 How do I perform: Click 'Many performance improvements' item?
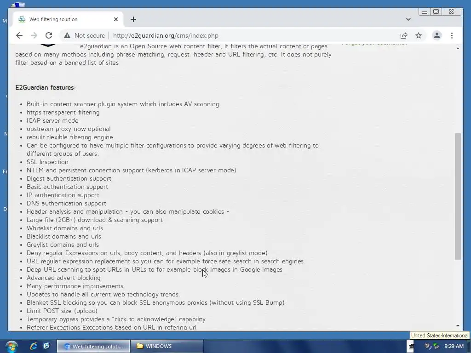75,286
